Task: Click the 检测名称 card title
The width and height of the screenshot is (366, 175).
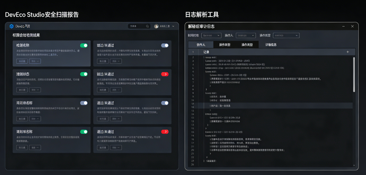Action: tap(23, 45)
